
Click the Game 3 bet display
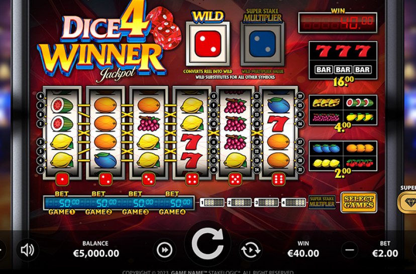point(136,203)
